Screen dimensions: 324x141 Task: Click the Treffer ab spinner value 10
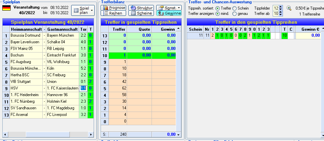276,14
